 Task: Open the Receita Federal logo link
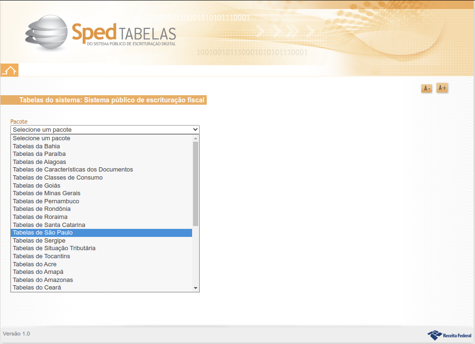coord(449,335)
